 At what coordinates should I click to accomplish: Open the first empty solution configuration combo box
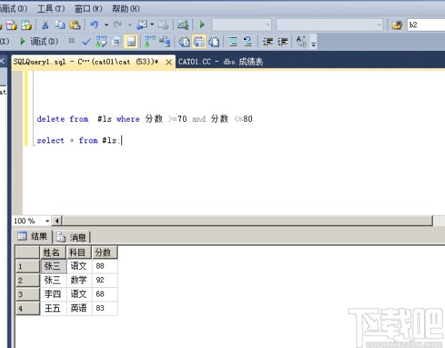[x=242, y=25]
